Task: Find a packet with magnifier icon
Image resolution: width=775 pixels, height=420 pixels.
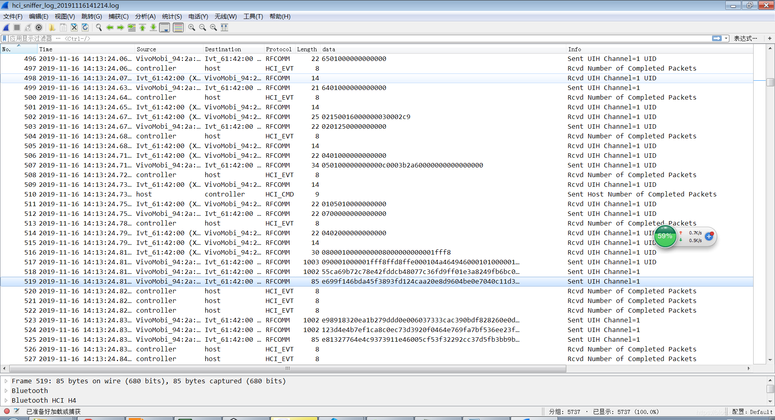Action: tap(98, 27)
